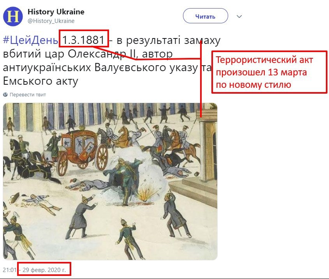The image size is (329, 279).
Task: Click Перевести твит translation link
Action: pyautogui.click(x=28, y=95)
